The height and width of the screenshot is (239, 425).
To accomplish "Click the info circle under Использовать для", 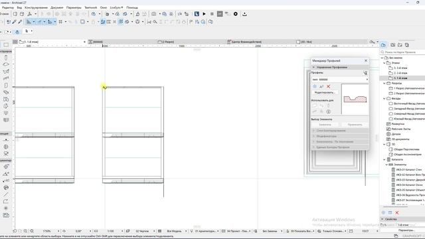I will 328,112.
